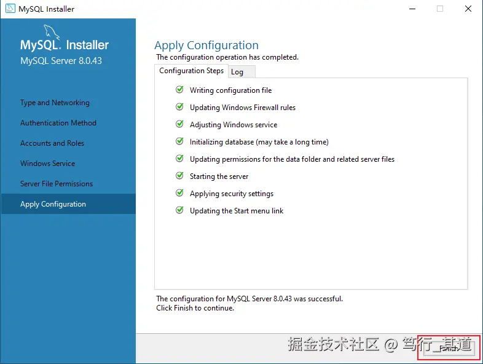The height and width of the screenshot is (364, 483).
Task: Click the check icon beside Initializing database
Action: tap(179, 141)
